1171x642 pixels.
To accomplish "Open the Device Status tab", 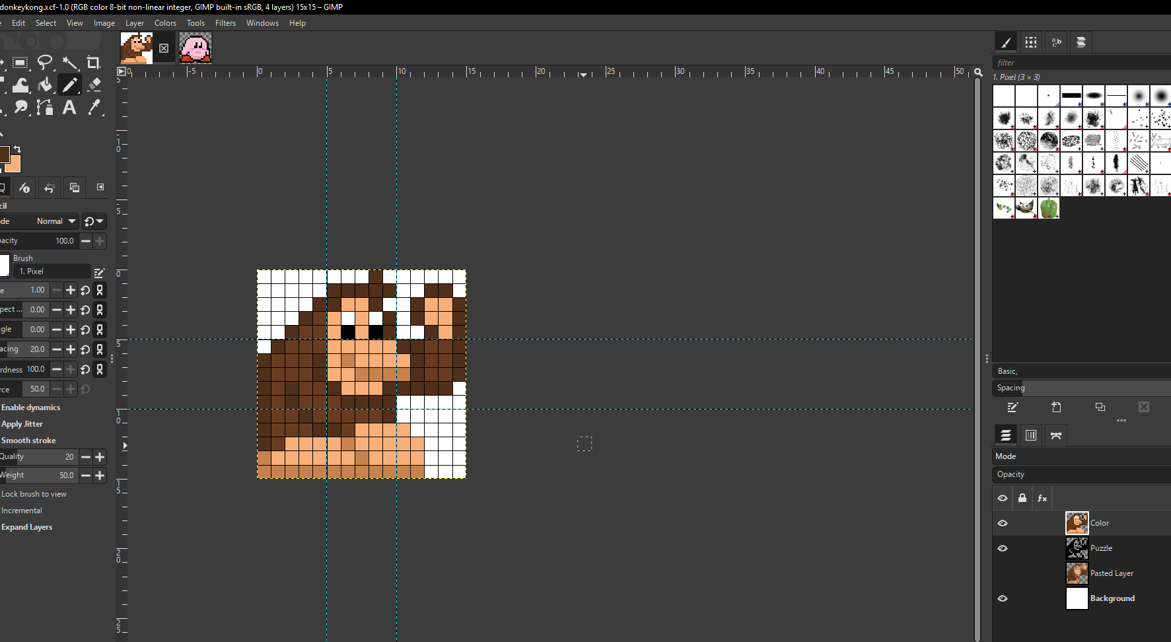I will (24, 188).
